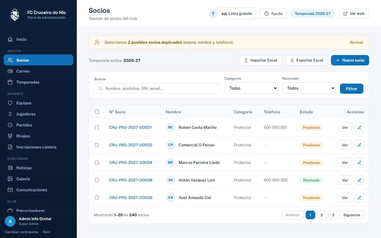
Task: Click the AV avatar of Antón Vázquez
Action: coord(171,180)
